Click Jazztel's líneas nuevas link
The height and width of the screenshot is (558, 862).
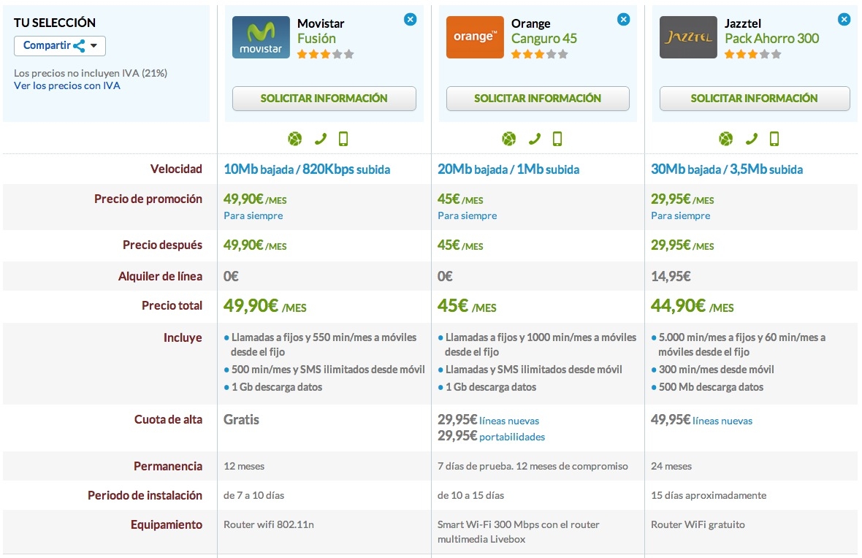point(722,421)
